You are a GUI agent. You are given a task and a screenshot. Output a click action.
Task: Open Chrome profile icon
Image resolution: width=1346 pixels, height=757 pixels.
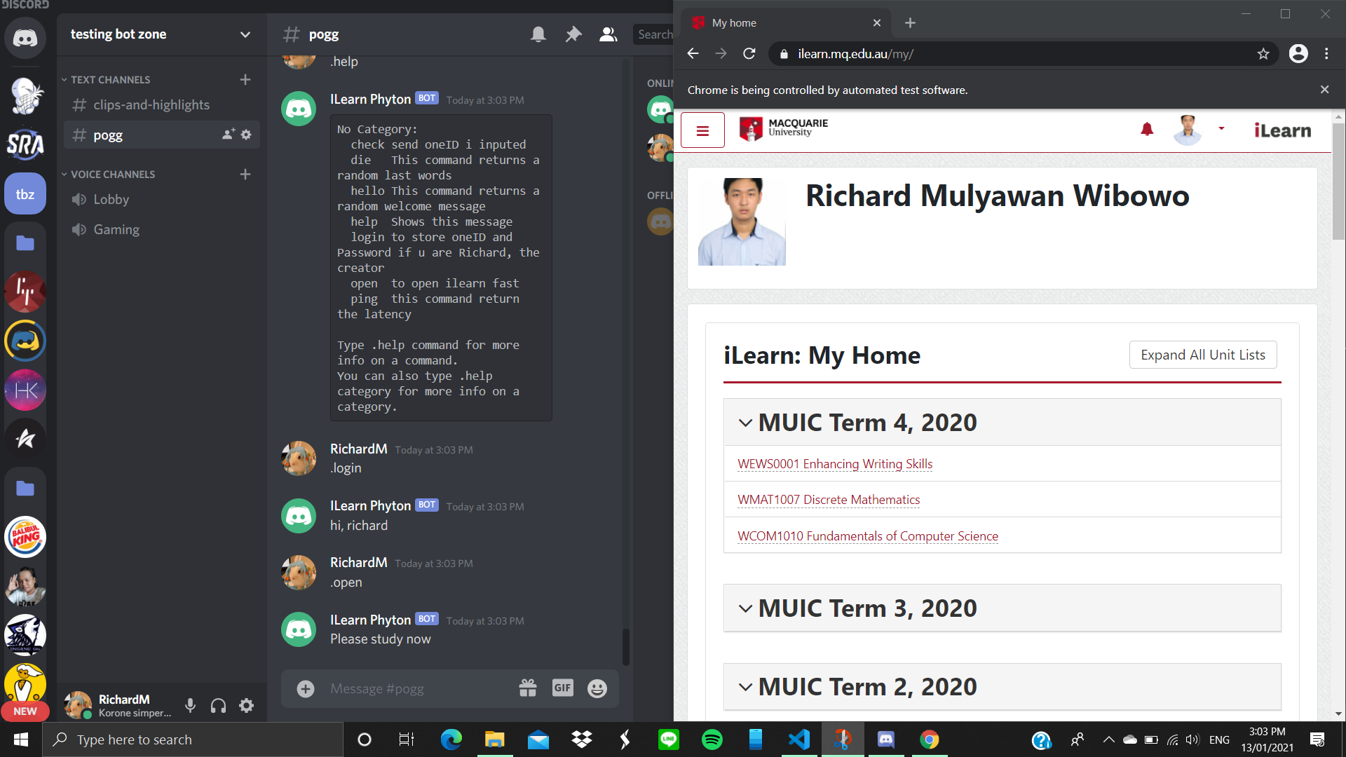click(1298, 53)
